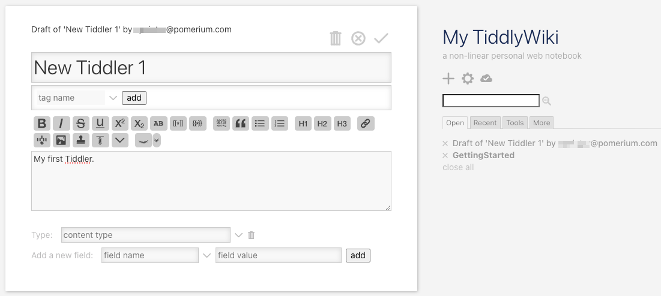Image resolution: width=661 pixels, height=296 pixels.
Task: Click into the tiddler body text area
Action: point(211,181)
